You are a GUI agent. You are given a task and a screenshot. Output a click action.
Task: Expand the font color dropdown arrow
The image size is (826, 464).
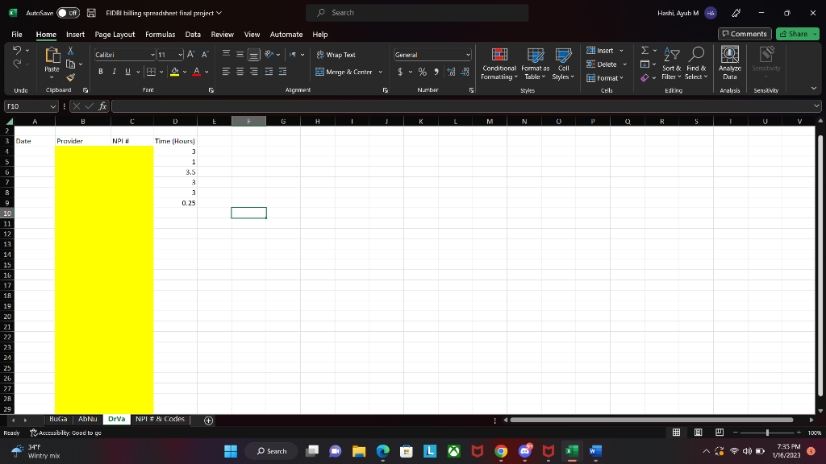click(x=206, y=72)
